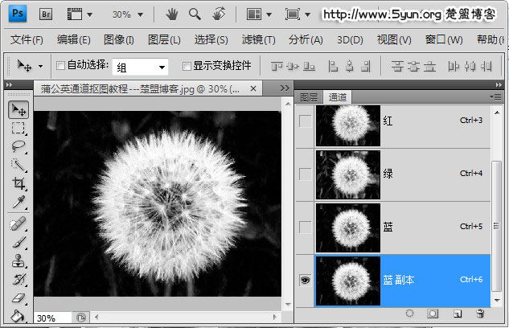Activate the Hand tool in top bar
The image size is (509, 328).
pos(171,14)
